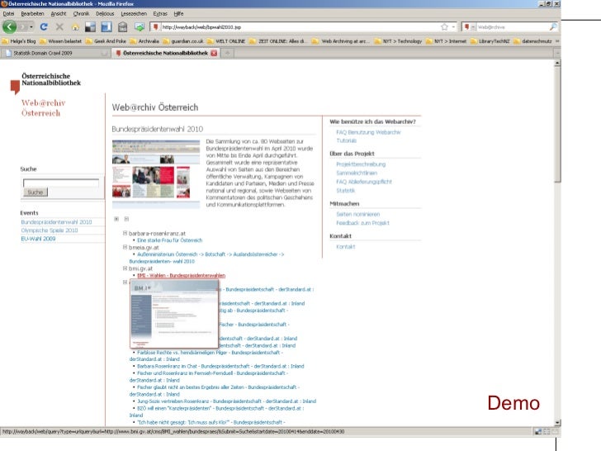Open ZEIT ONLINE bookmark folder
This screenshot has height=451, width=601.
point(279,41)
